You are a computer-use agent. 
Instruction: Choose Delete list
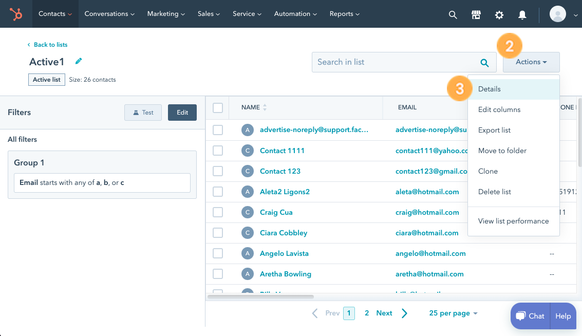click(x=514, y=192)
